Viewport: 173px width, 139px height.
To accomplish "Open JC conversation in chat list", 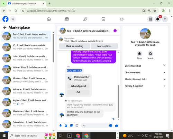I will pyautogui.click(x=26, y=47).
